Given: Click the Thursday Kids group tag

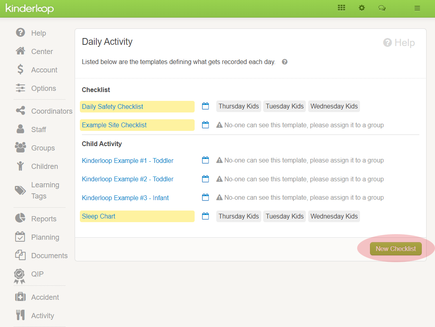Looking at the screenshot, I should 238,106.
